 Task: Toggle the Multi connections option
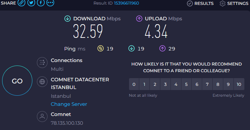[x=57, y=69]
